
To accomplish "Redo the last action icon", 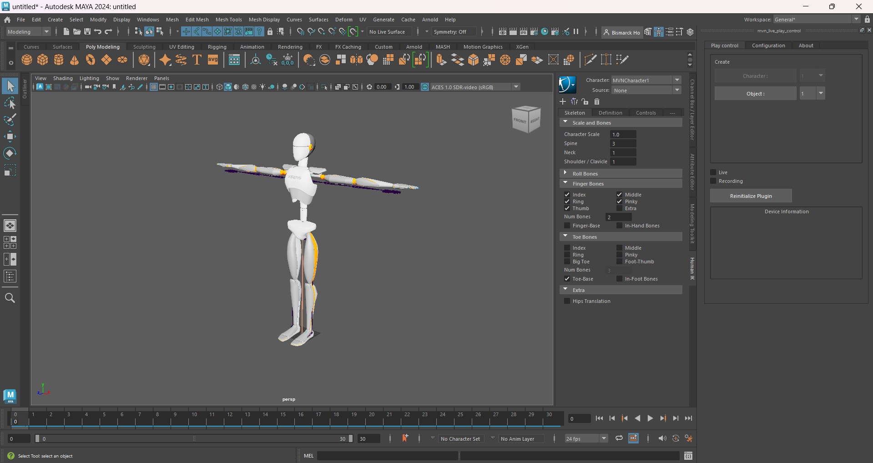I will (109, 31).
